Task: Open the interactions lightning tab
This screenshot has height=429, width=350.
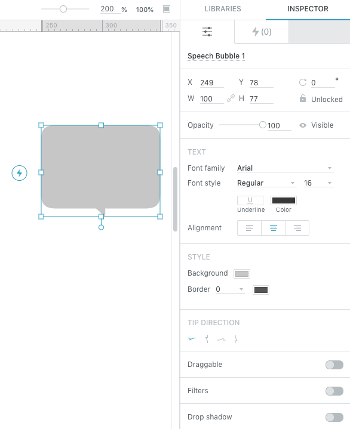Action: coord(262,32)
